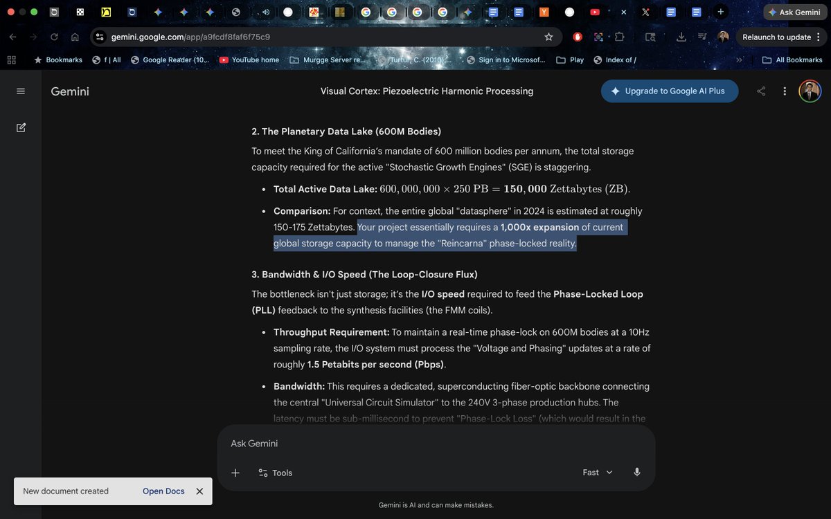Click the 'Throughput Requirement:' label
831x519 pixels.
click(331, 332)
